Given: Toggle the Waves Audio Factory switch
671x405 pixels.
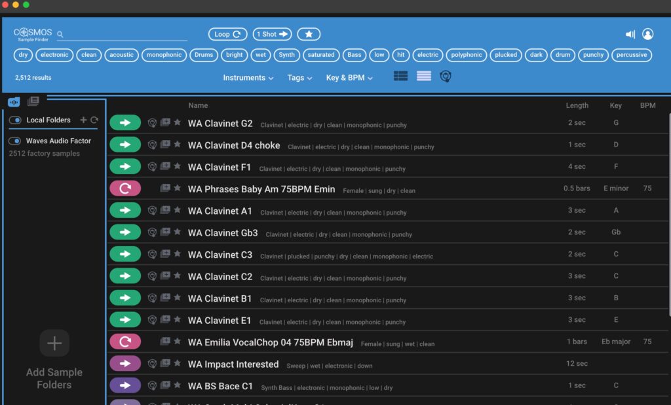Looking at the screenshot, I should 15,141.
